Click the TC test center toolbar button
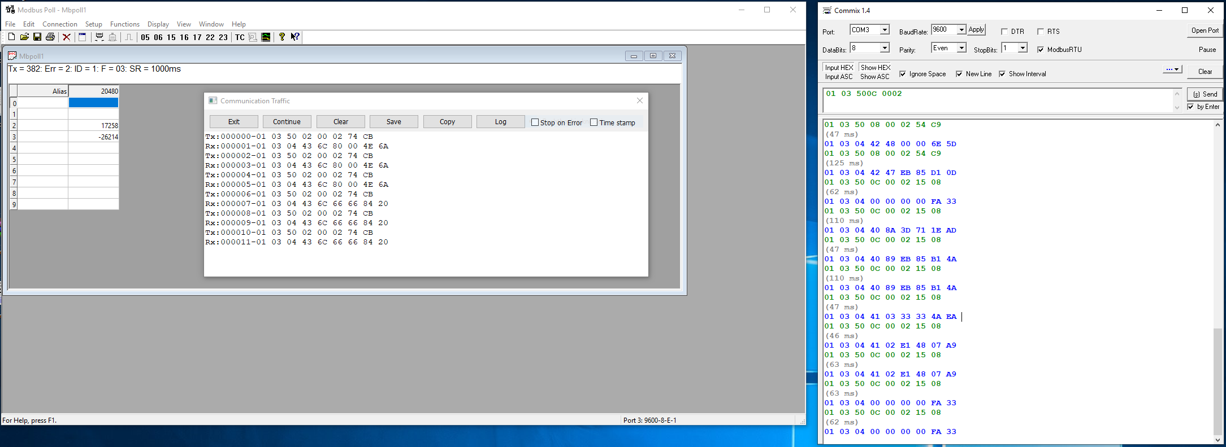This screenshot has height=447, width=1226. click(240, 37)
